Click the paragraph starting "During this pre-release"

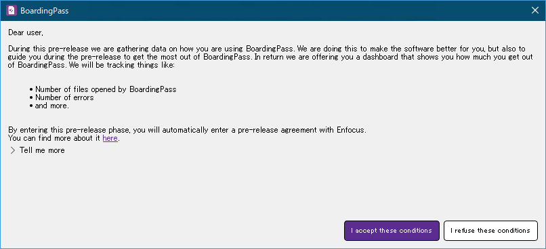click(x=270, y=57)
